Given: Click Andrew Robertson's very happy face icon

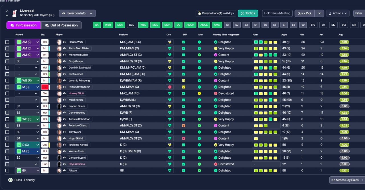Looking at the screenshot, I should point(216,119).
